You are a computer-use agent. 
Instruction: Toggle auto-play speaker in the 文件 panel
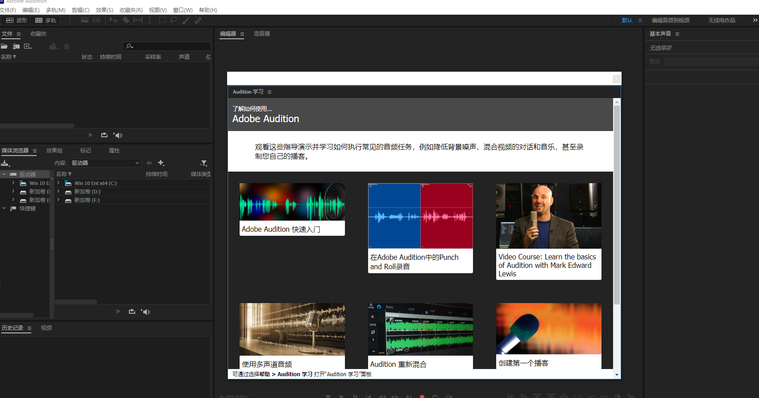pos(118,135)
